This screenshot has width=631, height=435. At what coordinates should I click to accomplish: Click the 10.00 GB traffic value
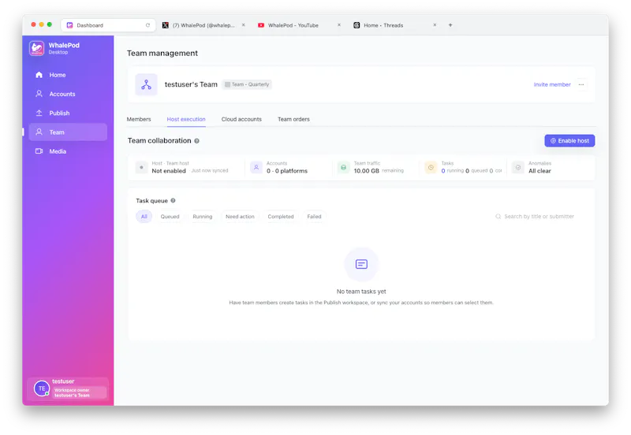pos(366,171)
